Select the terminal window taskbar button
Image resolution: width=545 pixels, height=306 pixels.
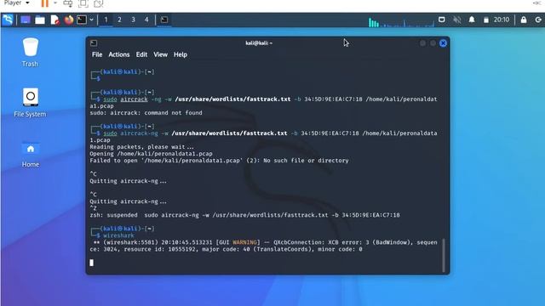pos(164,20)
